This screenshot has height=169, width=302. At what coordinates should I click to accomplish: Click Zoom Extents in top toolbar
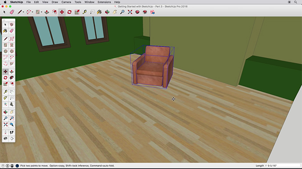pyautogui.click(x=130, y=12)
